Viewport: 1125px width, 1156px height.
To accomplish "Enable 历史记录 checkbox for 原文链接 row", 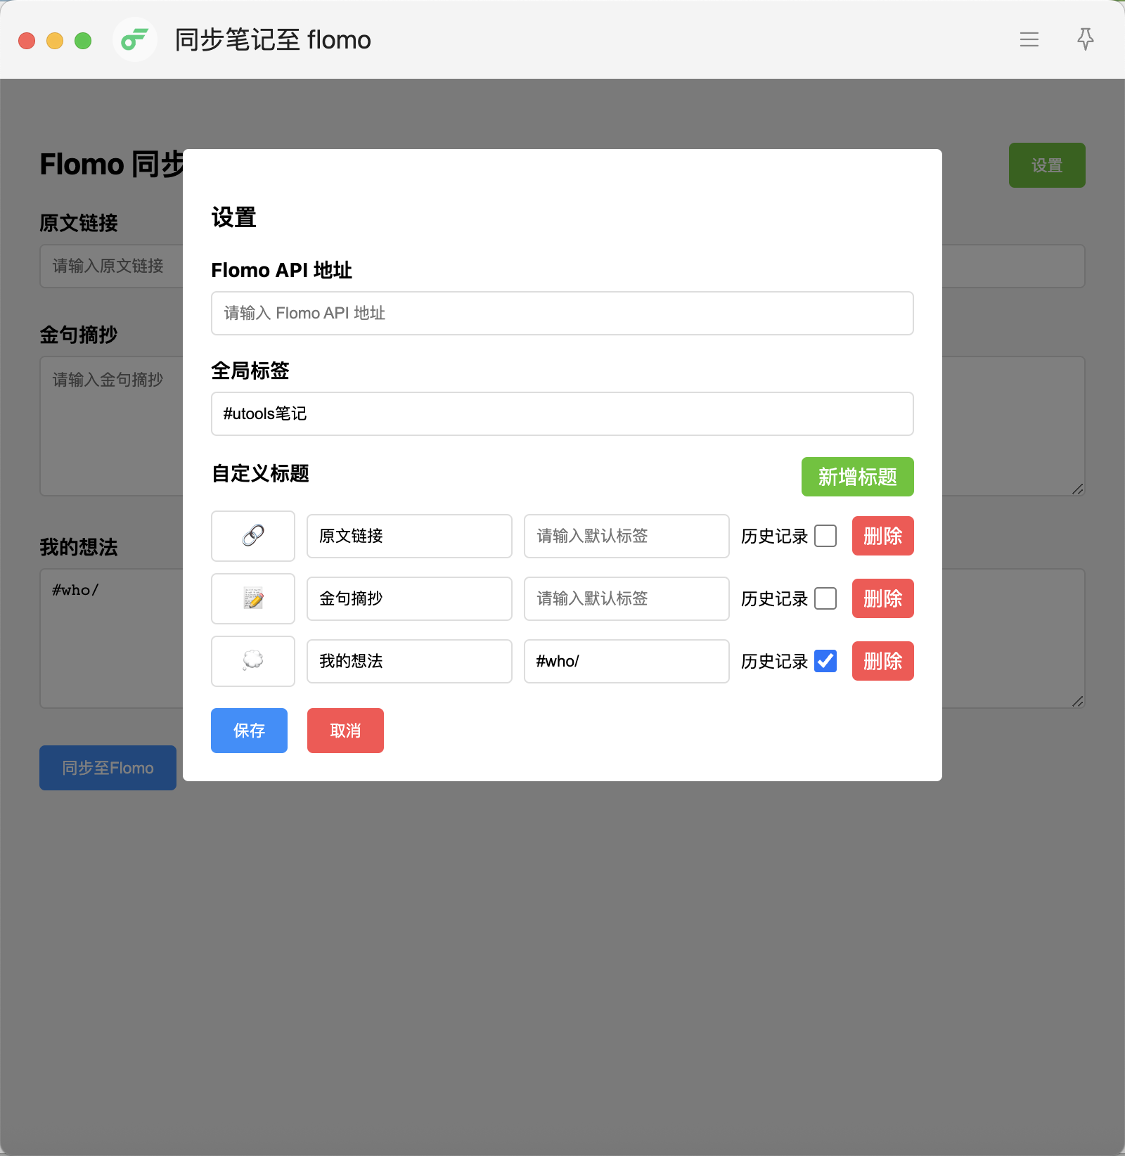I will [x=825, y=536].
